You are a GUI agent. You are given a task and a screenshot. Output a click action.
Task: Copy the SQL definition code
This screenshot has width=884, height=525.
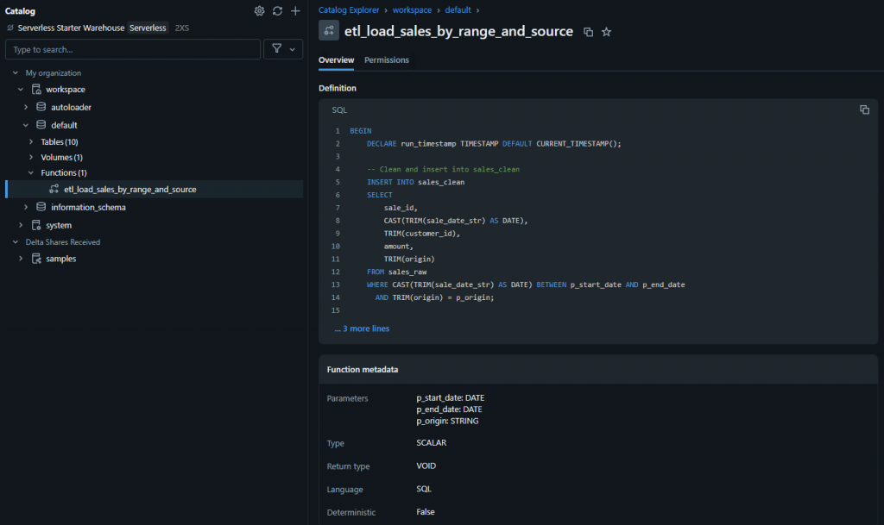[864, 109]
